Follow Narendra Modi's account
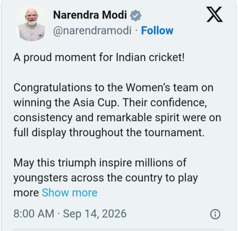The height and width of the screenshot is (231, 238). (157, 30)
